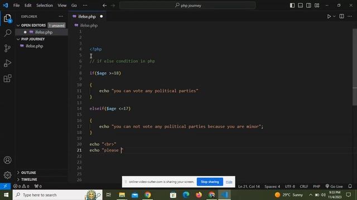Close unsaved ifelse.php tab via dot

point(102,16)
